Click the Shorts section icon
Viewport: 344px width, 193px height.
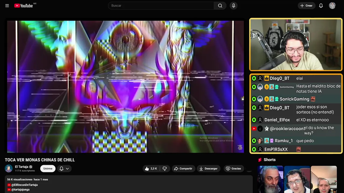(260, 160)
